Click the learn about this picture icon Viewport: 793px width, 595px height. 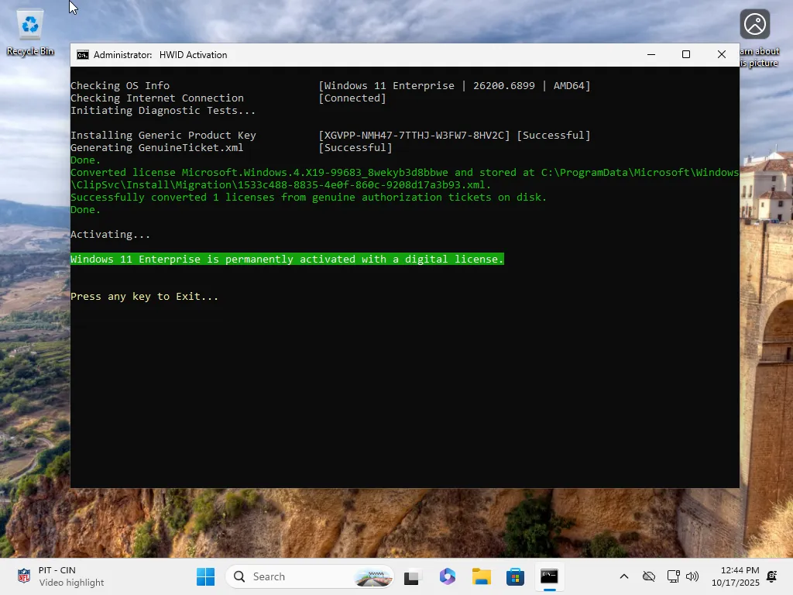coord(754,24)
